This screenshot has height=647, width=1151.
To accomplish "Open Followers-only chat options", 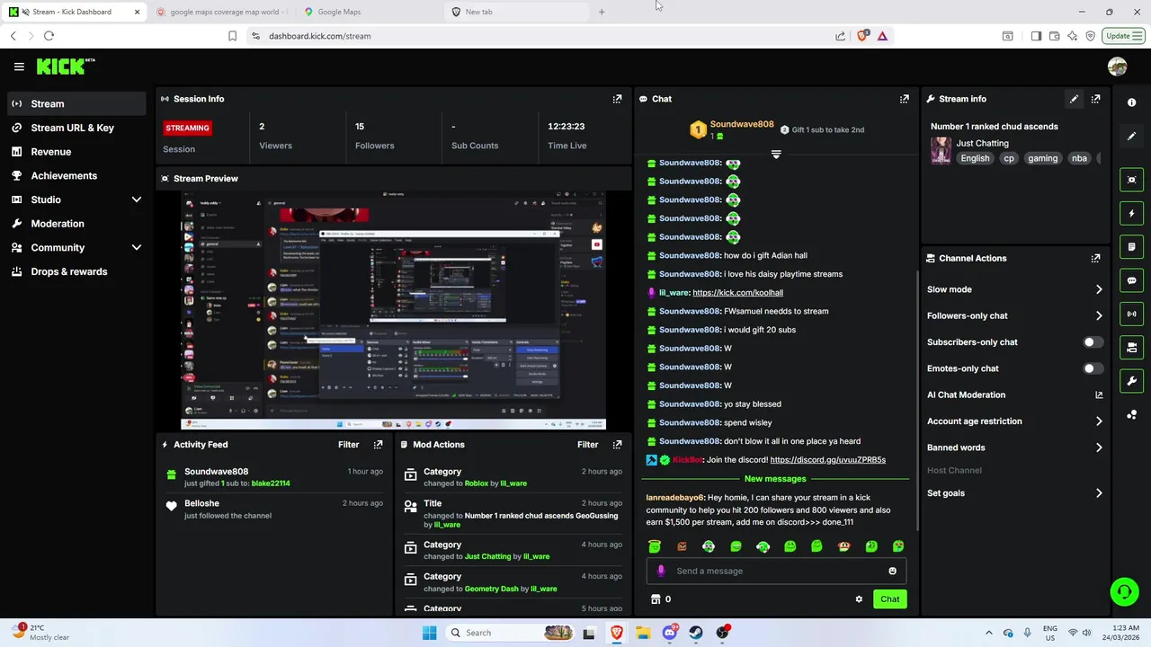I will click(x=1014, y=315).
